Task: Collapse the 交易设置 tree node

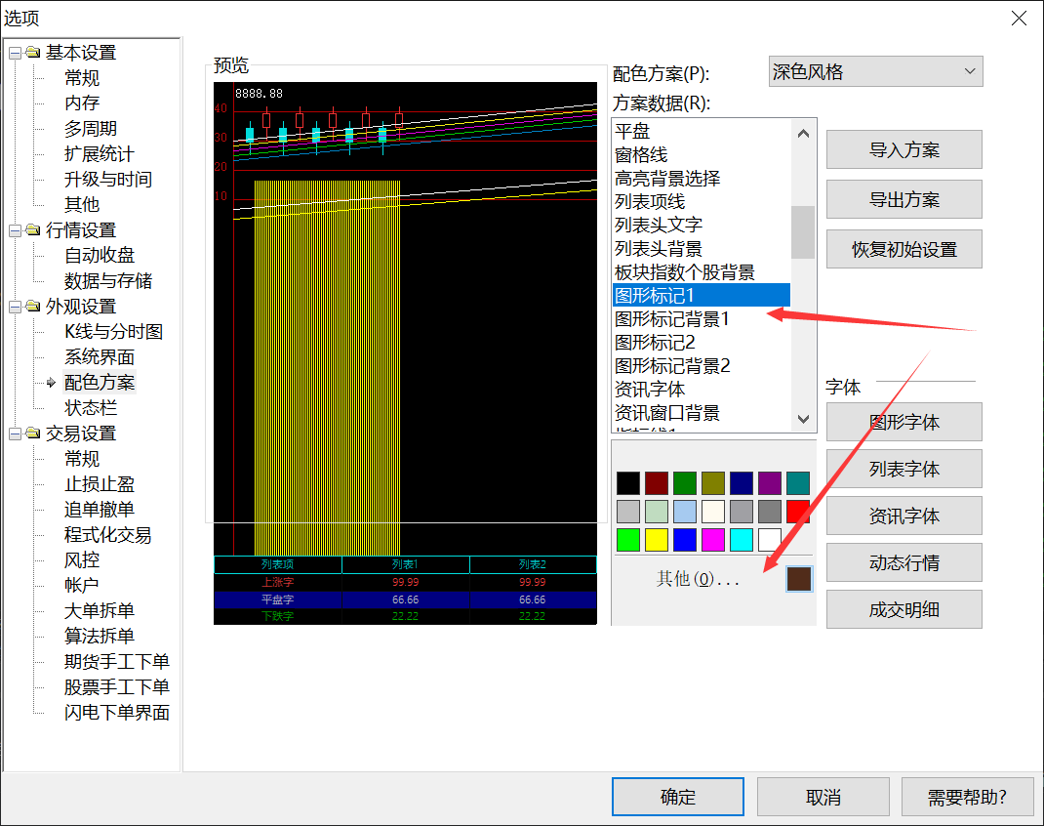Action: tap(15, 434)
